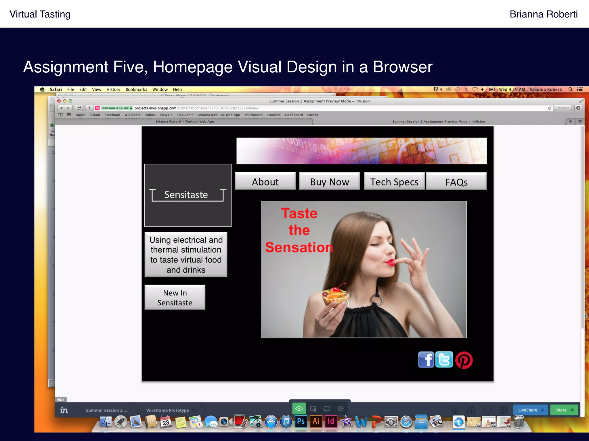Click the Taste the Sensation hero image
The height and width of the screenshot is (441, 589).
364,269
